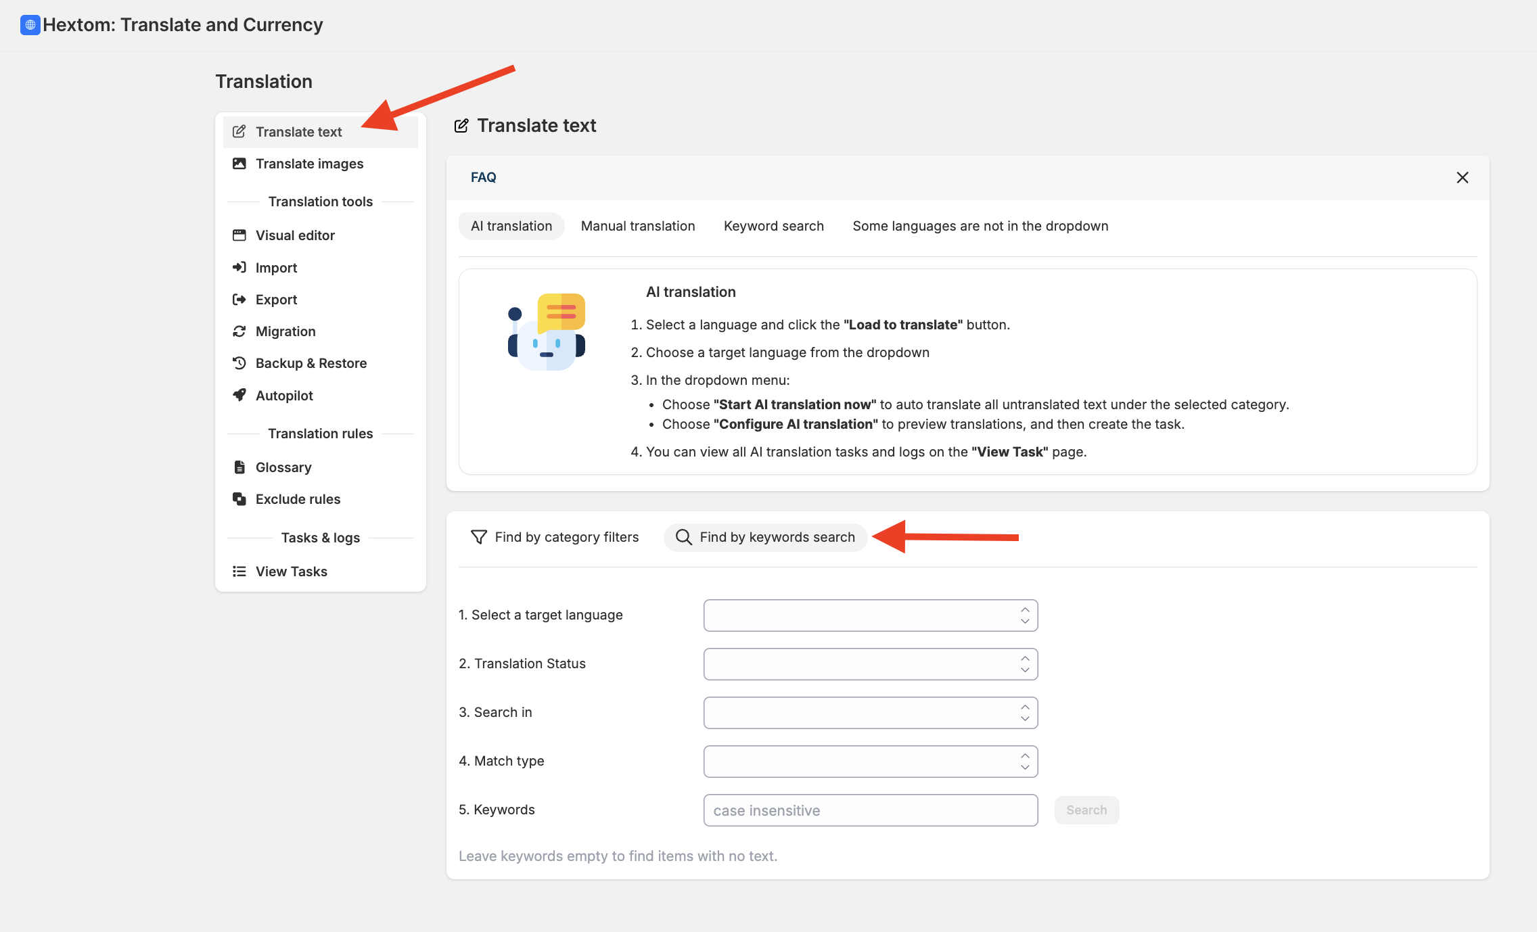Close the FAQ panel
Image resolution: width=1537 pixels, height=932 pixels.
[x=1462, y=177]
